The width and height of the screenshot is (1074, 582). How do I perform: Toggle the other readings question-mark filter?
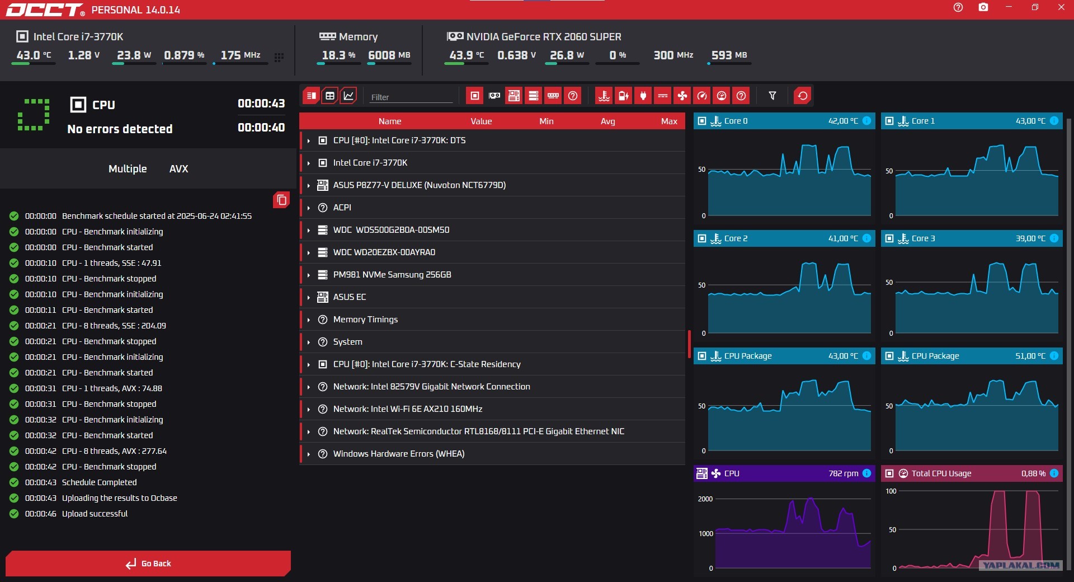coord(741,96)
